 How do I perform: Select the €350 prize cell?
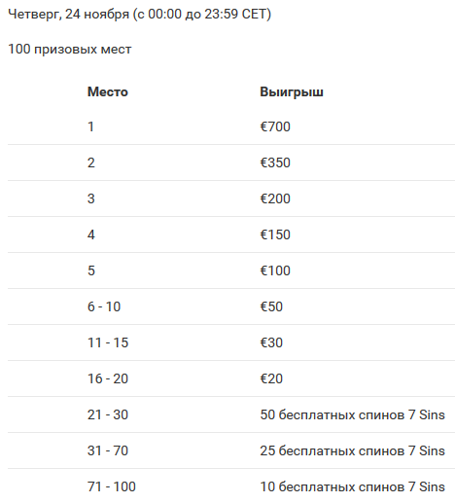(275, 162)
